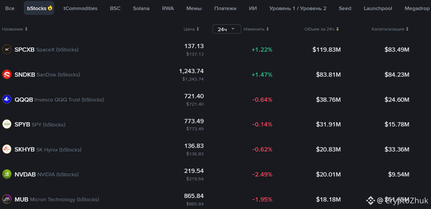This screenshot has height=209, width=431.
Task: Click the SPYB SPDR logo
Action: click(x=7, y=124)
